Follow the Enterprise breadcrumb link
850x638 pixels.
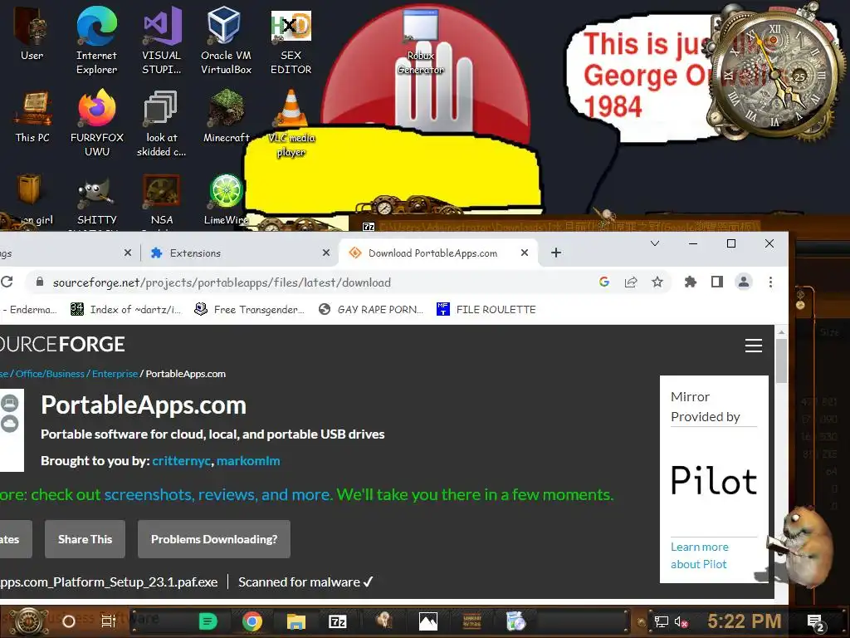(x=115, y=374)
